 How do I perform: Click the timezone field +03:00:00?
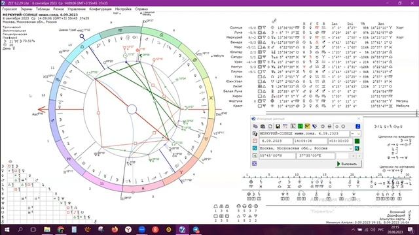coord(340,141)
